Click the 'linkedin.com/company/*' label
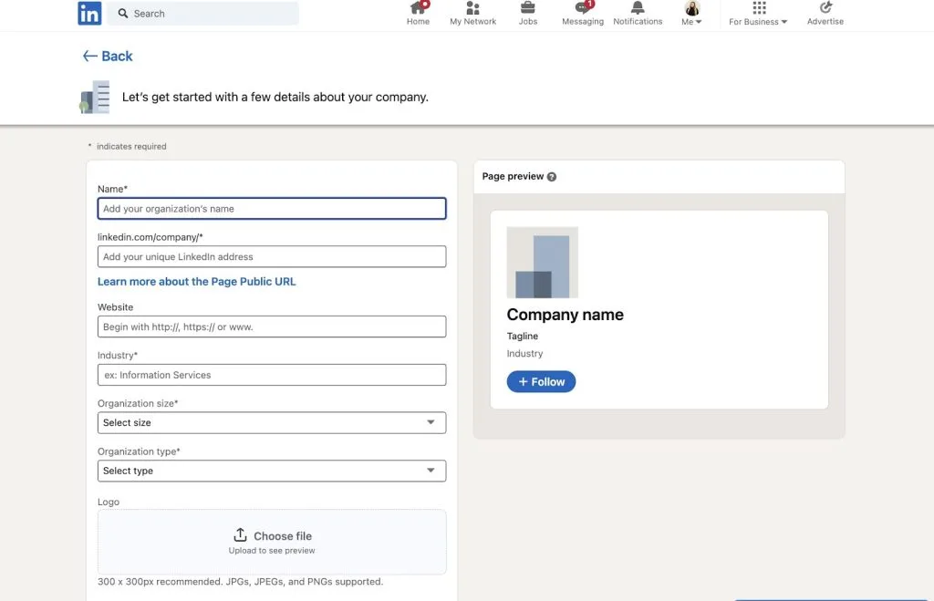The width and height of the screenshot is (934, 601). [150, 237]
